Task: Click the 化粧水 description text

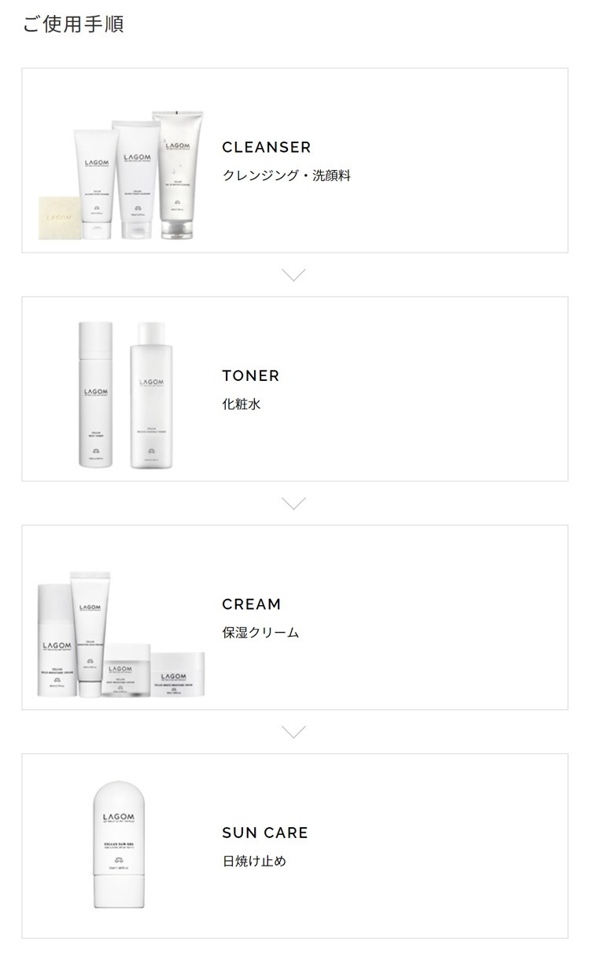Action: (x=241, y=404)
